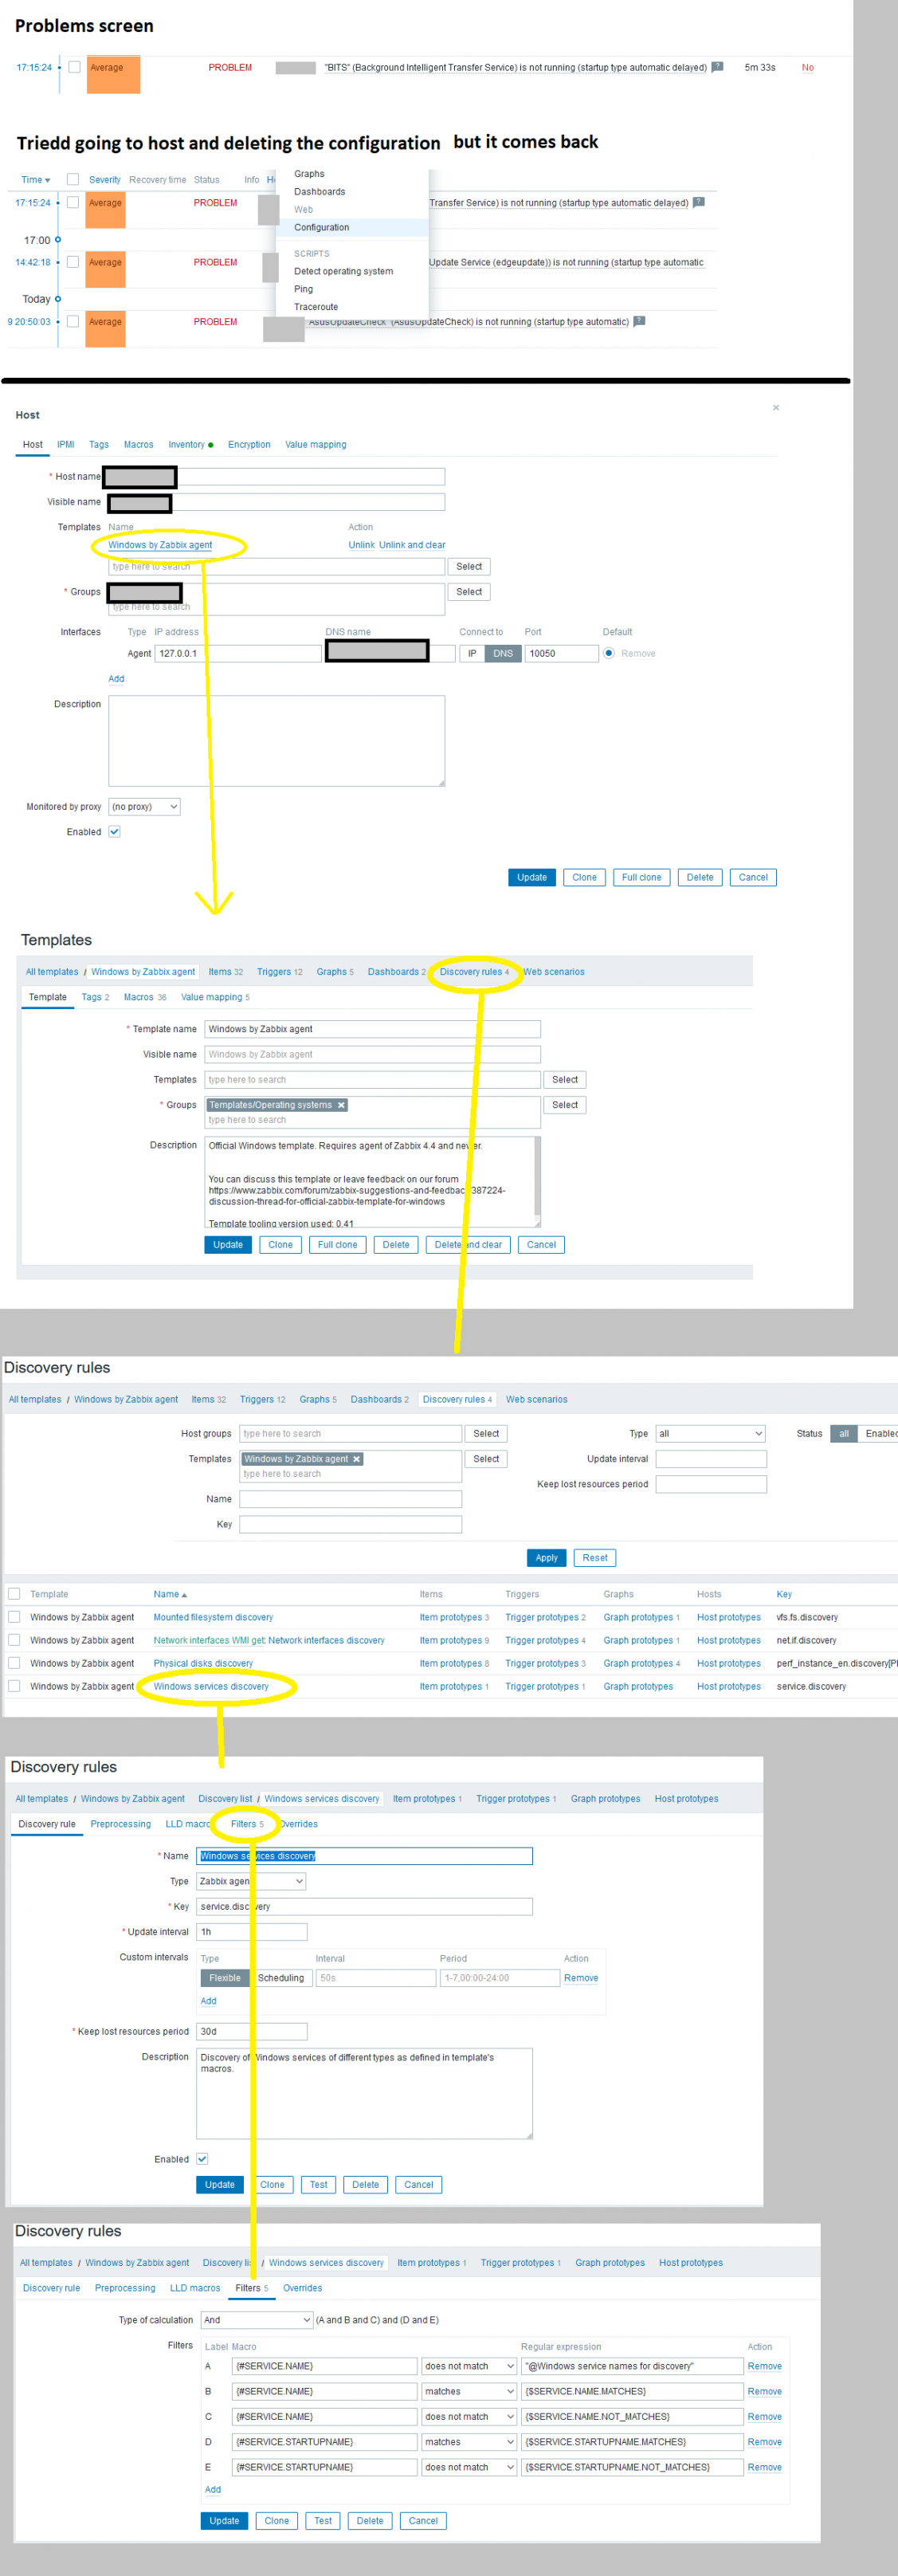Click the Unlink link for the template
The height and width of the screenshot is (2576, 898).
[361, 545]
